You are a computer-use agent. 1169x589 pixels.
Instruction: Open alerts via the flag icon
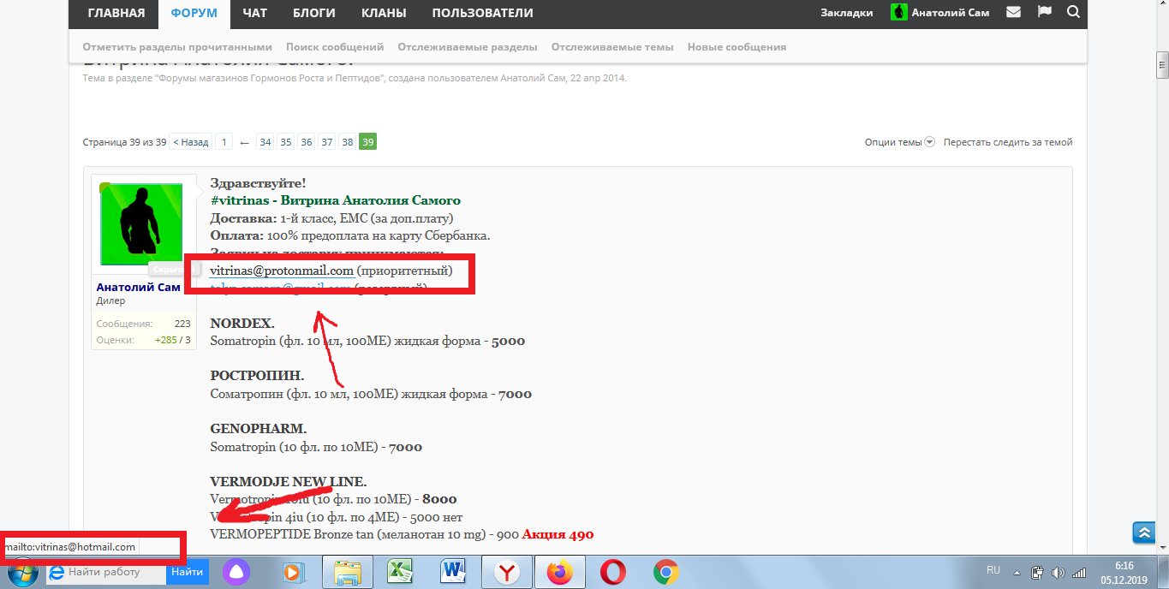(x=1044, y=13)
